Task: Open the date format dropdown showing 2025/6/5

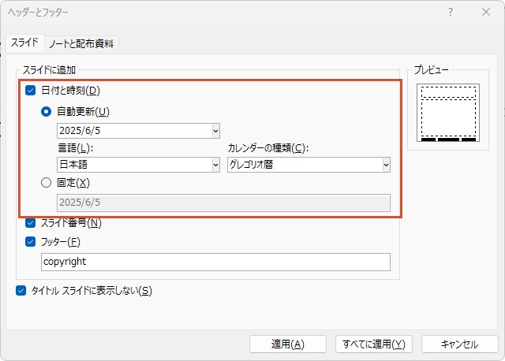Action: click(x=139, y=131)
